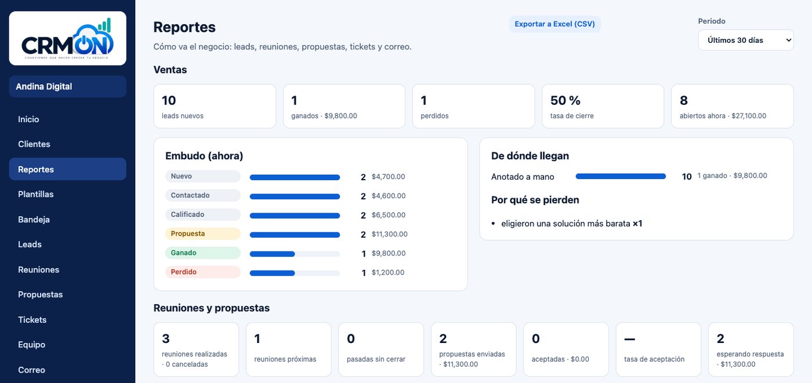This screenshot has height=383, width=812.
Task: Click the De dónde llegan heading
Action: pyautogui.click(x=530, y=156)
